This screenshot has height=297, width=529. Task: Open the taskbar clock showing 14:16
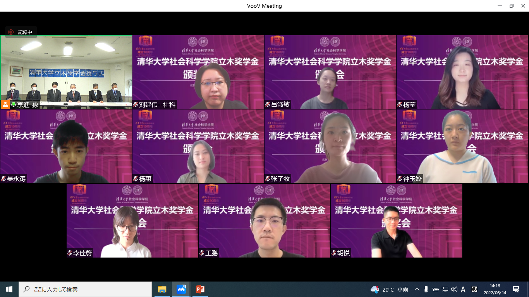(x=495, y=289)
